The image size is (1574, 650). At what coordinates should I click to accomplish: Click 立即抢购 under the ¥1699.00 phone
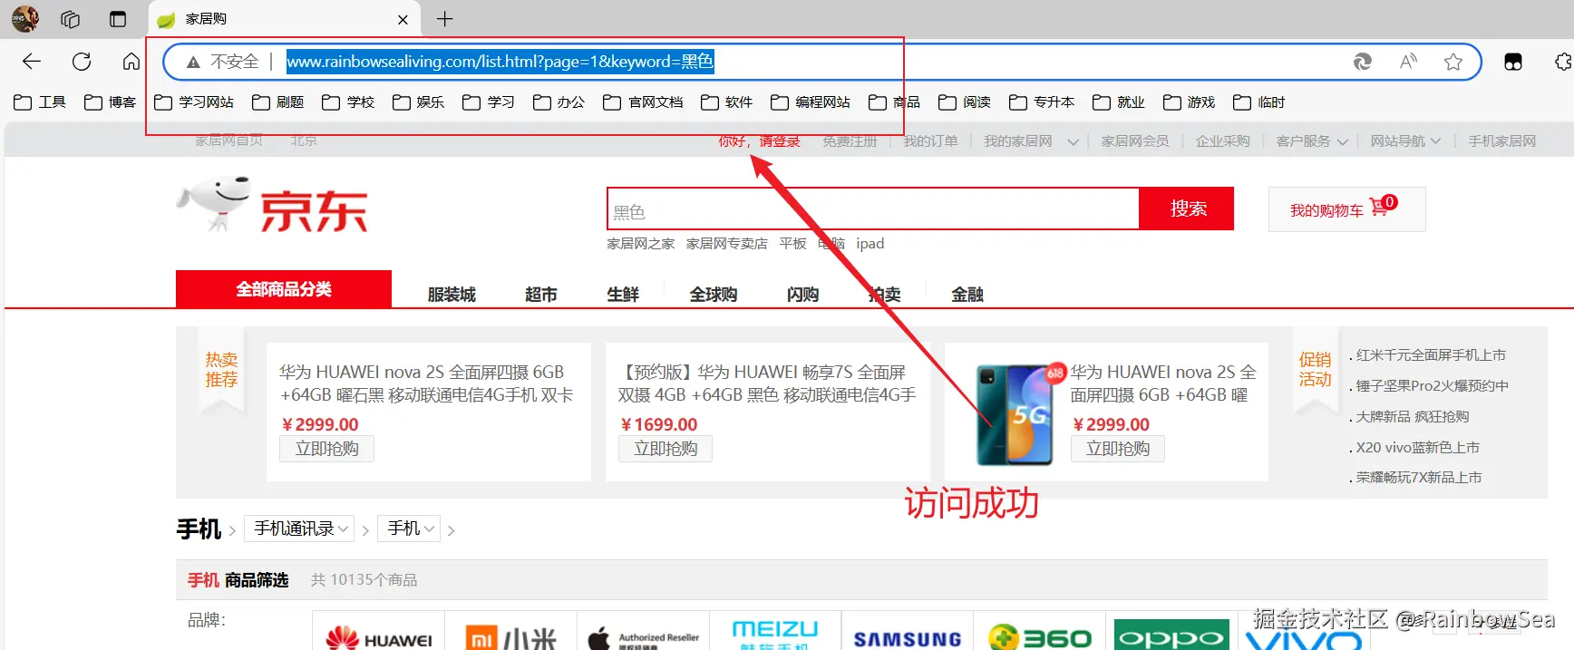pos(666,449)
